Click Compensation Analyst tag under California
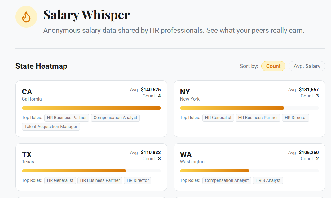The width and height of the screenshot is (331, 198). [x=115, y=118]
